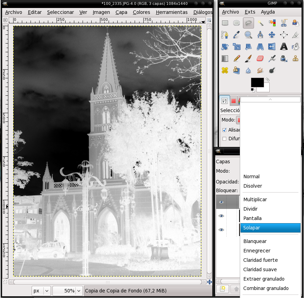Select the Rectangle Select tool
This screenshot has width=304, height=298.
point(225,23)
